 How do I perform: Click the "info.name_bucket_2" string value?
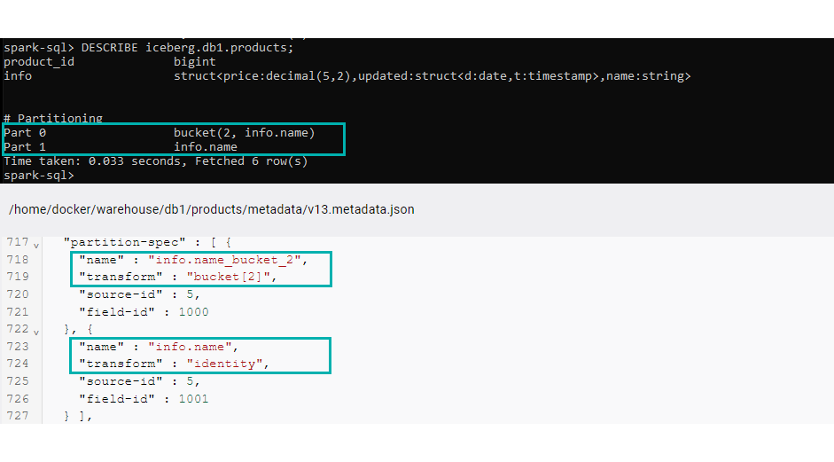(224, 260)
